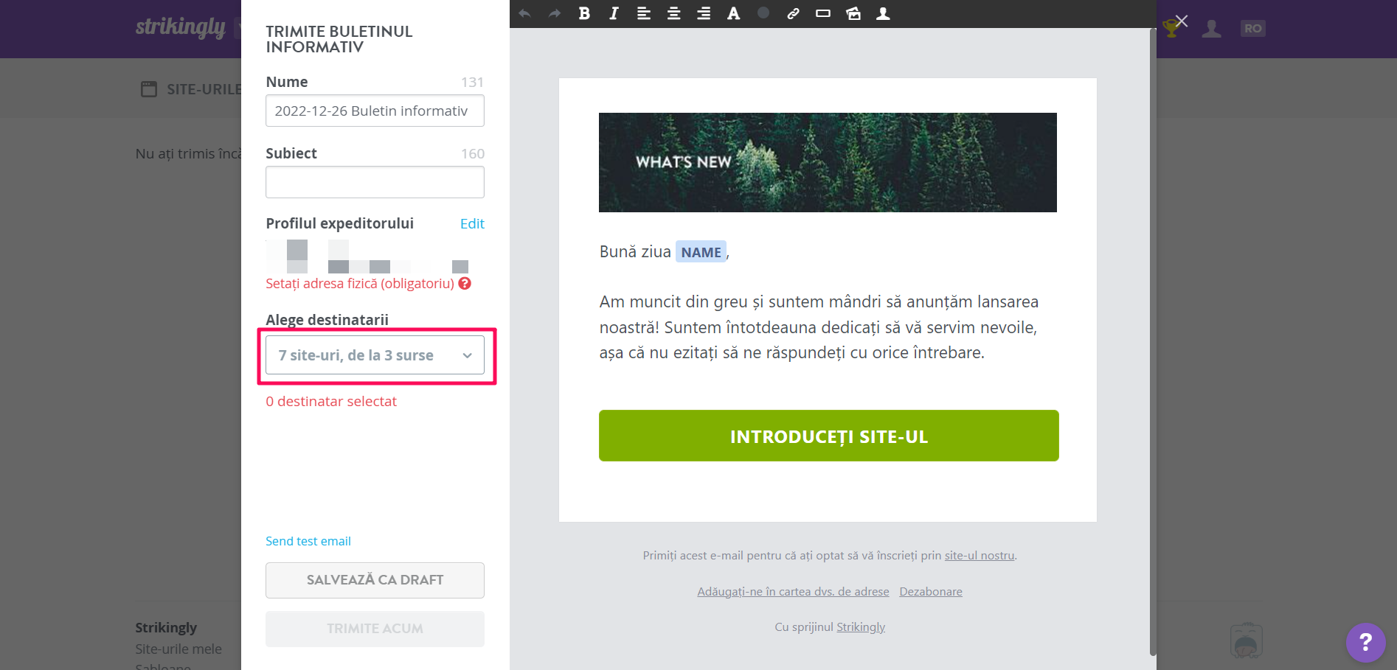Viewport: 1397px width, 670px height.
Task: Align text to the left
Action: click(644, 13)
